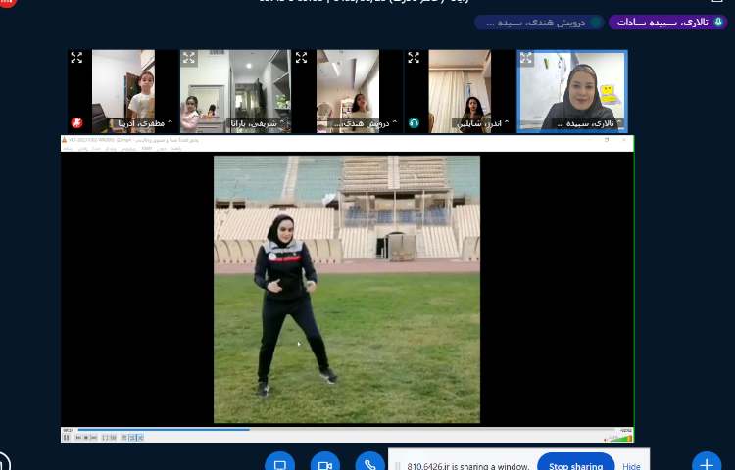Viewport: 735px width, 470px height.
Task: Maximize the VLC window
Action: pos(607,140)
